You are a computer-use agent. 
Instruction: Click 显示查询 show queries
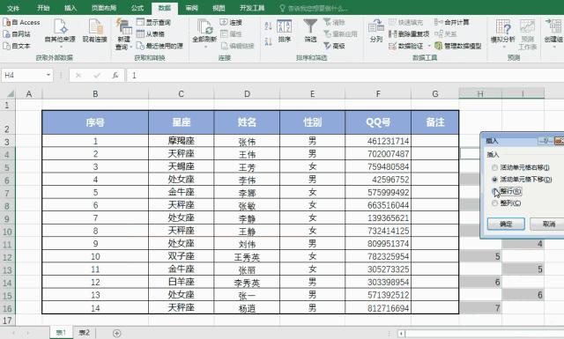point(153,22)
